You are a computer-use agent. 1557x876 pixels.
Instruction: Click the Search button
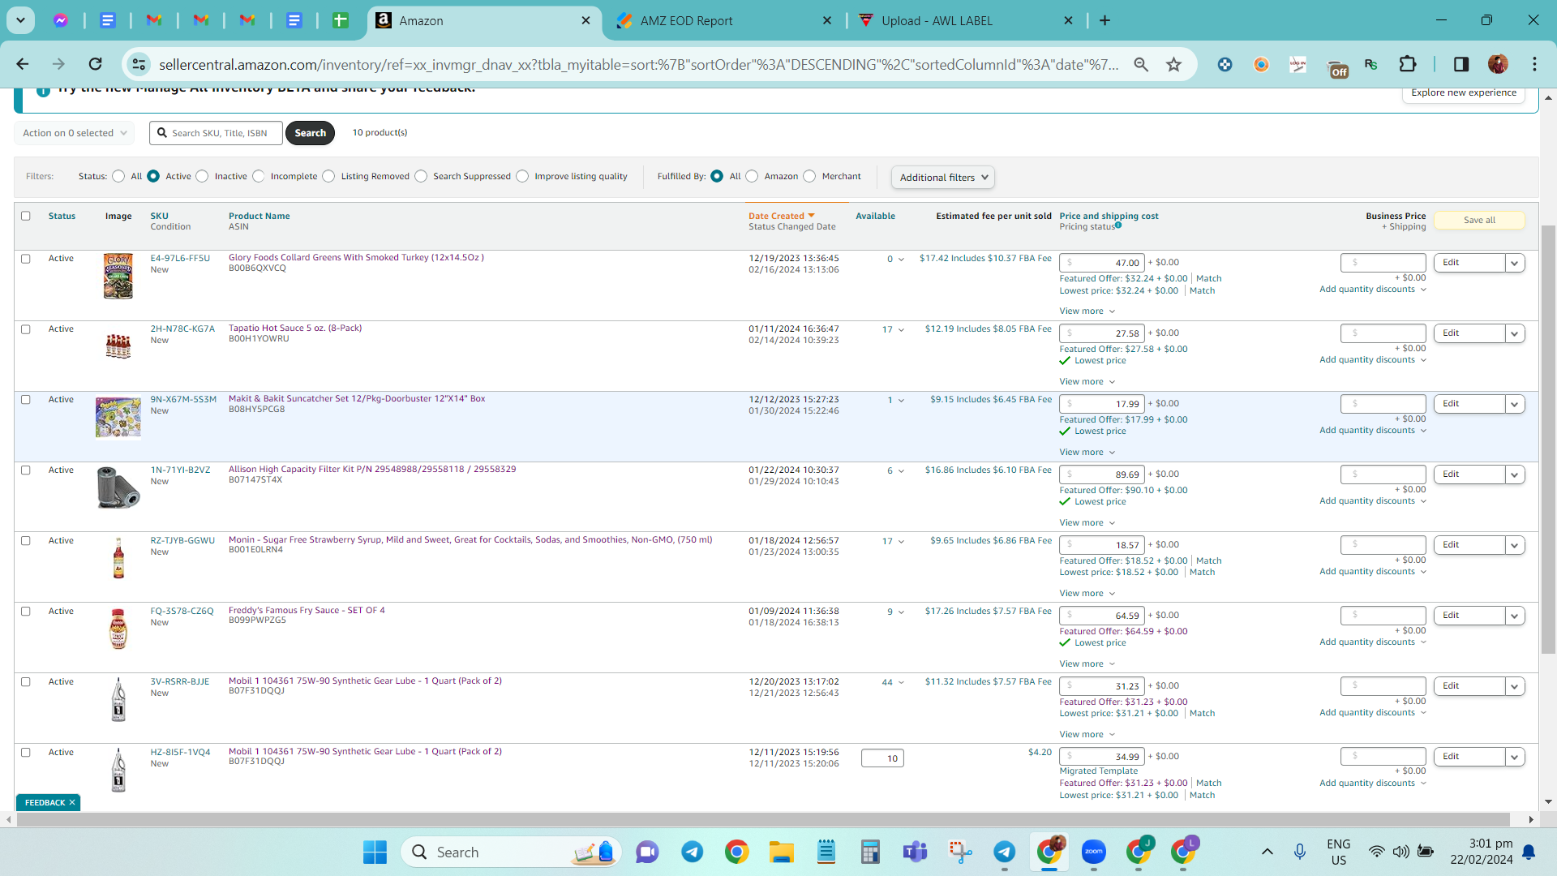pos(310,133)
